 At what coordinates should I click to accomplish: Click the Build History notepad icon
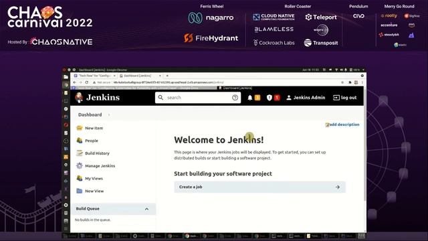coord(80,153)
